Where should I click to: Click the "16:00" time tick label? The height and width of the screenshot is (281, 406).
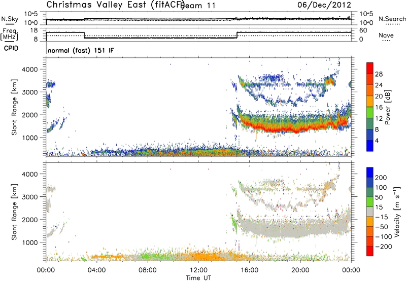coord(249,270)
